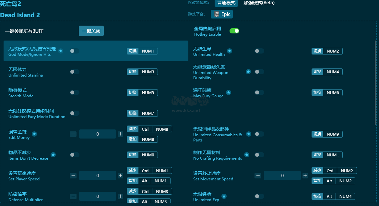
Task: Click the NUM6 hotkey for Max Fury Gauge
Action: 327,92
